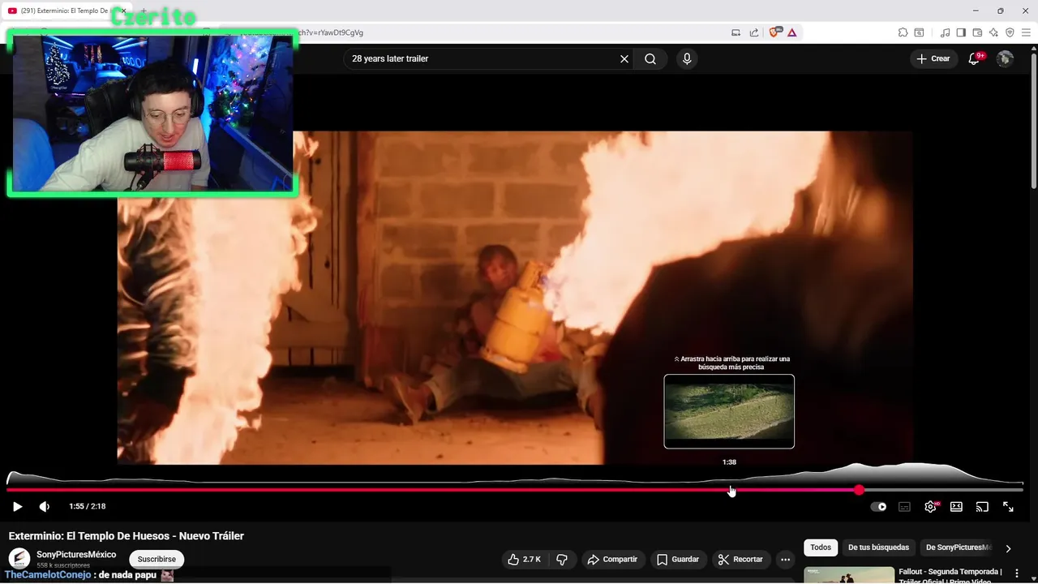
Task: Expand more filter chips with right chevron
Action: [x=1008, y=548]
